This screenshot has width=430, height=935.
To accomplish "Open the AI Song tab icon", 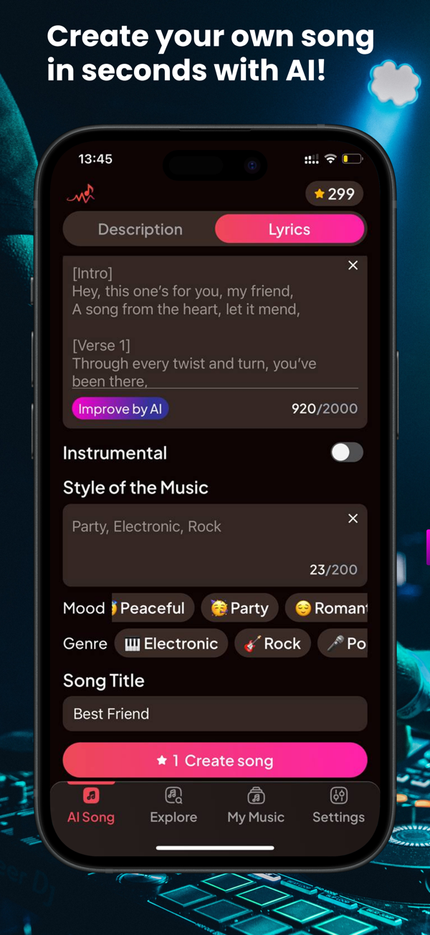I will click(x=91, y=795).
